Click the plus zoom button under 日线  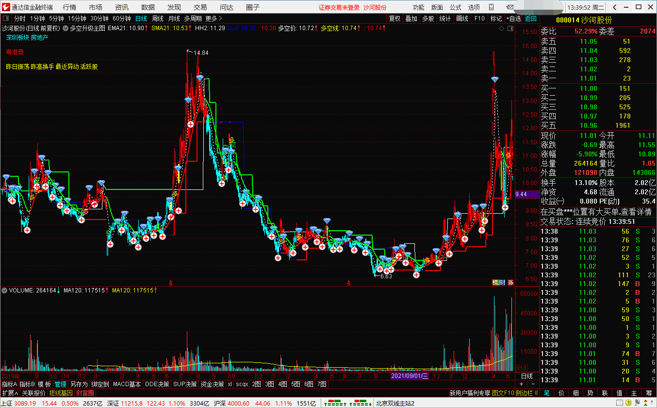point(521,384)
